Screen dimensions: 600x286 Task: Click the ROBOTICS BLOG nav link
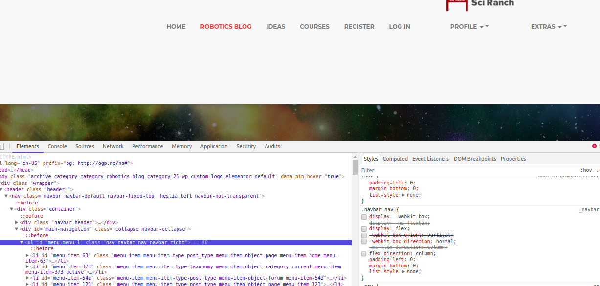pyautogui.click(x=225, y=27)
